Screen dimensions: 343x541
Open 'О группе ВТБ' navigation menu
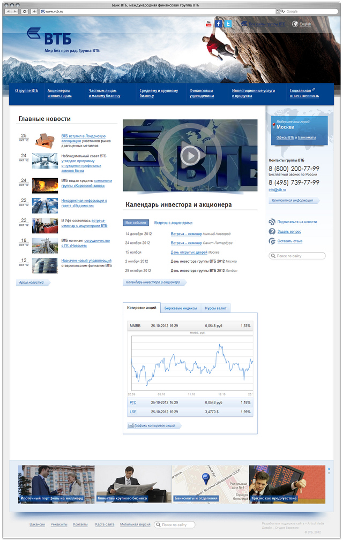click(26, 91)
